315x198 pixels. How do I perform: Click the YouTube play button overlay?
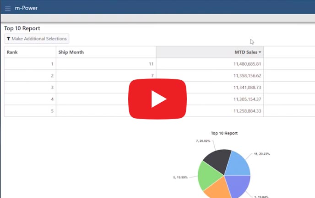[x=157, y=99]
